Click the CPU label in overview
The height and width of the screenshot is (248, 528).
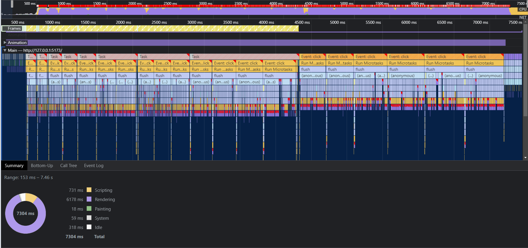[x=523, y=9]
